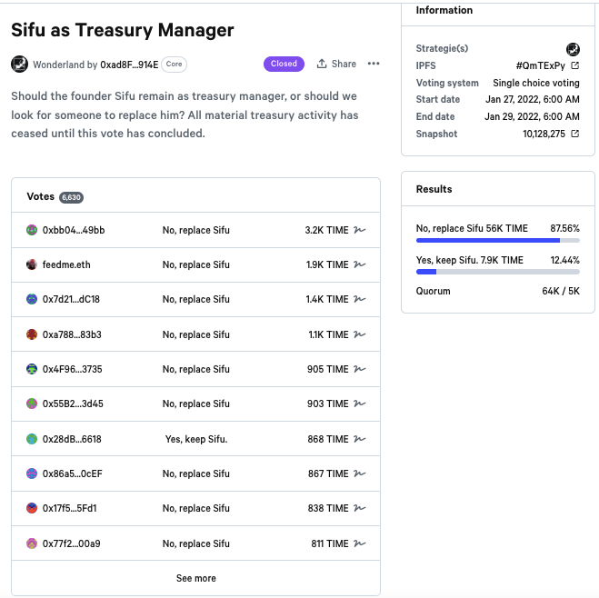Open voter 0x77f2...00a9 profile

coord(72,543)
